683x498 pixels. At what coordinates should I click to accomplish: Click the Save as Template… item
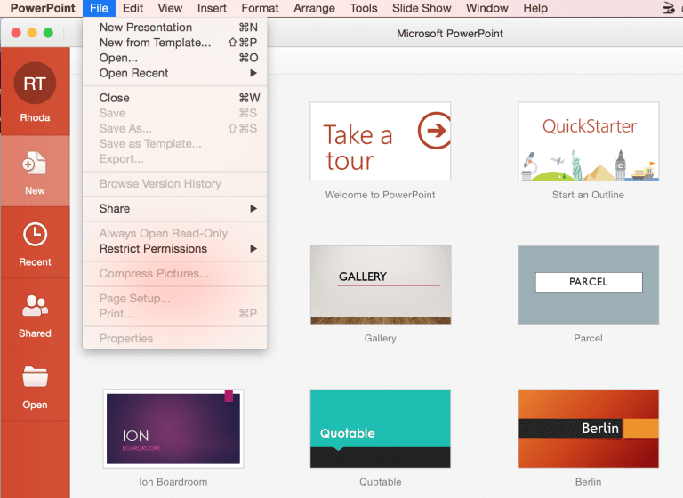click(174, 144)
